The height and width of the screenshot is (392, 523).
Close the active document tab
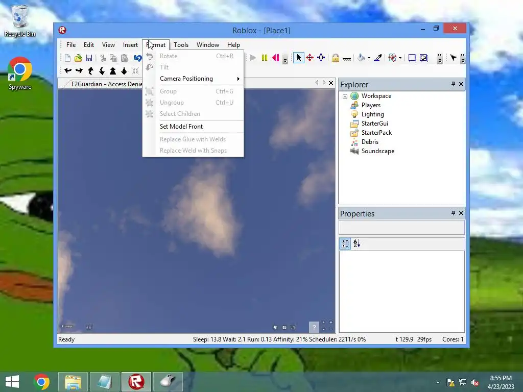coord(331,83)
